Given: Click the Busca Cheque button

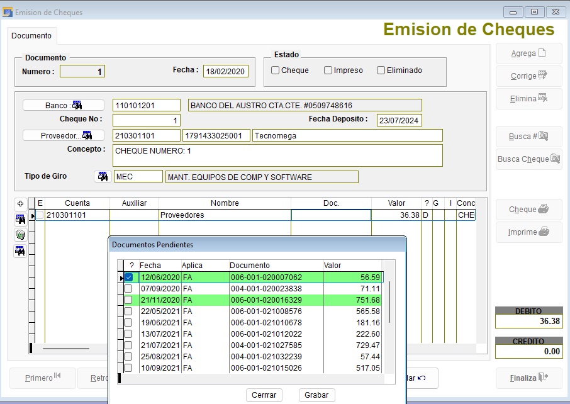Looking at the screenshot, I should tap(529, 159).
